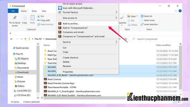This screenshot has width=190, height=107.
Task: Open Desktop in navigation pane
Action: click(x=20, y=63)
